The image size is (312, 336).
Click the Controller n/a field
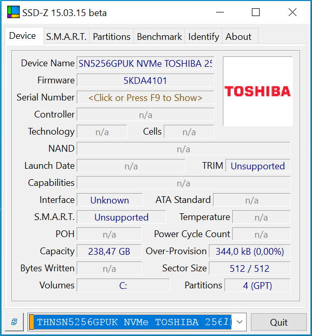tap(145, 115)
